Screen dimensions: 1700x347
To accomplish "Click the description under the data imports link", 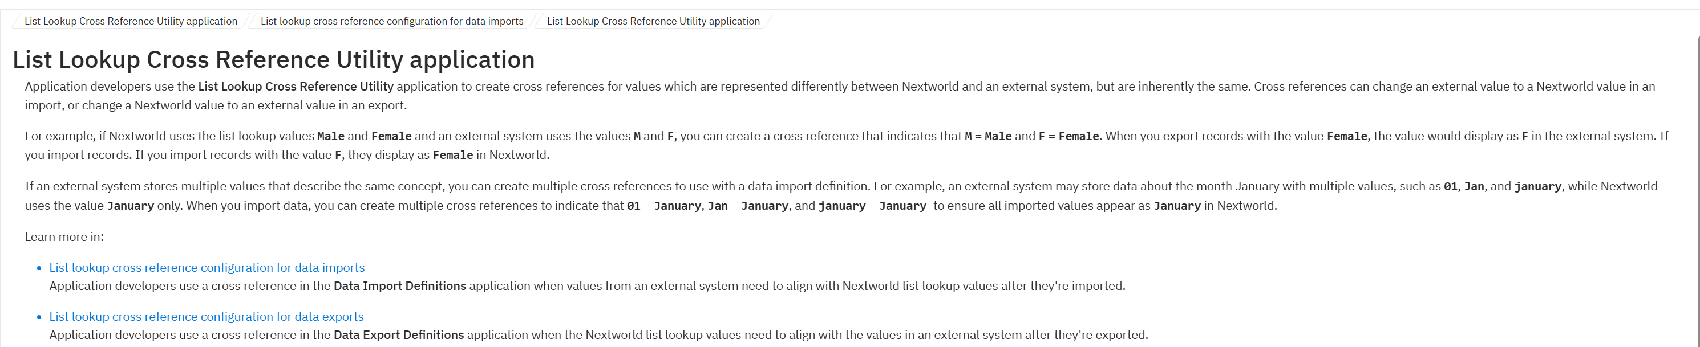I will pyautogui.click(x=586, y=285).
